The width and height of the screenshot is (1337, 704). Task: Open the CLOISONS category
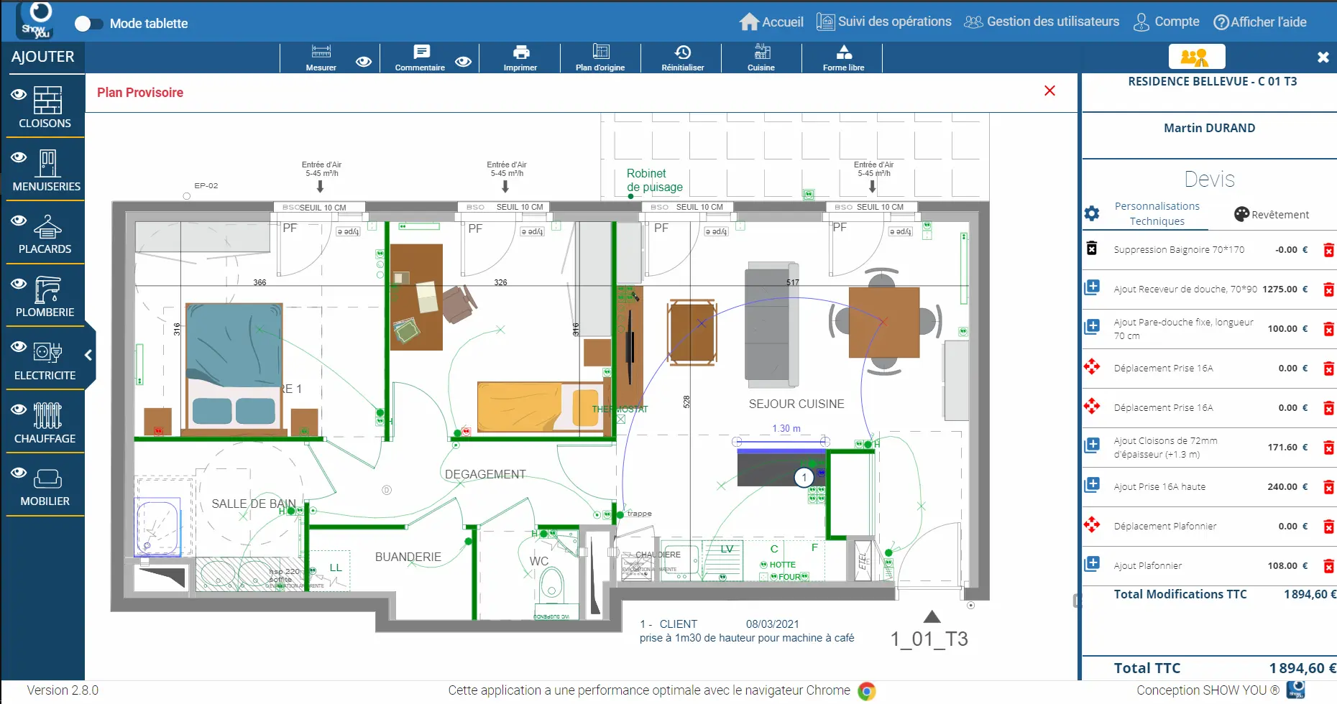click(45, 107)
